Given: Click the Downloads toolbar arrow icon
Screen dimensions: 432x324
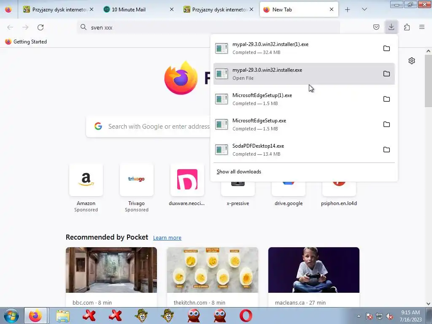Looking at the screenshot, I should [x=391, y=27].
